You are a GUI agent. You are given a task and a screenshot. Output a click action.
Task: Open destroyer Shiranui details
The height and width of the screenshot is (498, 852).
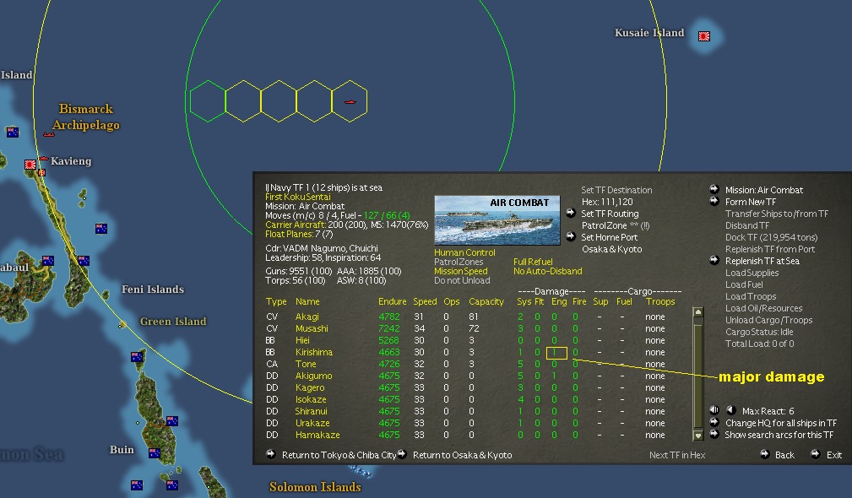(x=312, y=411)
